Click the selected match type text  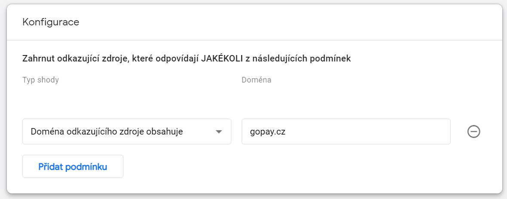coord(107,132)
